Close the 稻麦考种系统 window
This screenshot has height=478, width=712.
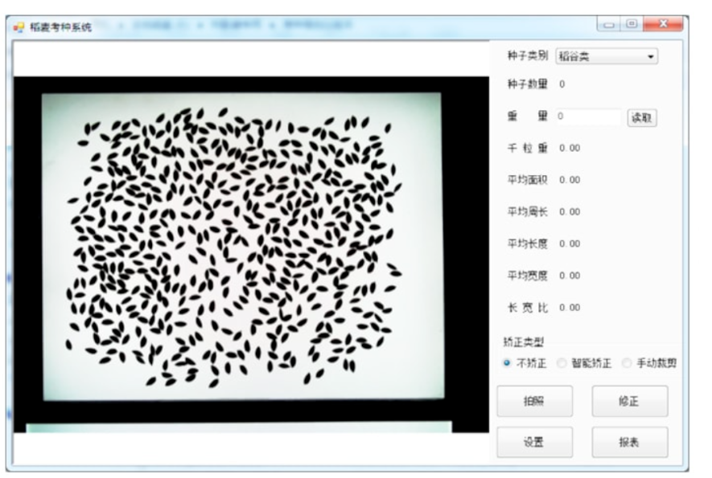click(663, 25)
